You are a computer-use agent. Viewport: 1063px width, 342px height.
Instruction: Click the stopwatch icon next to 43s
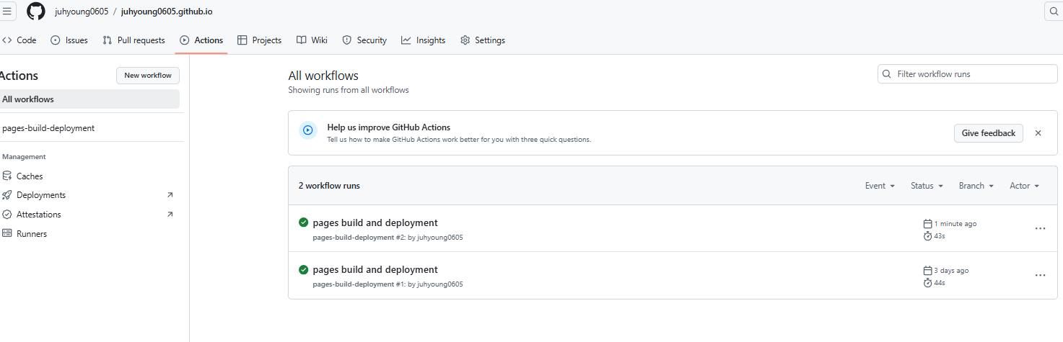tap(928, 236)
